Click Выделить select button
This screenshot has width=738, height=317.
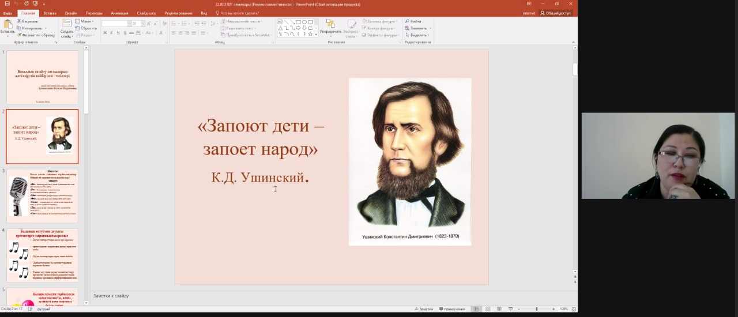pyautogui.click(x=417, y=35)
